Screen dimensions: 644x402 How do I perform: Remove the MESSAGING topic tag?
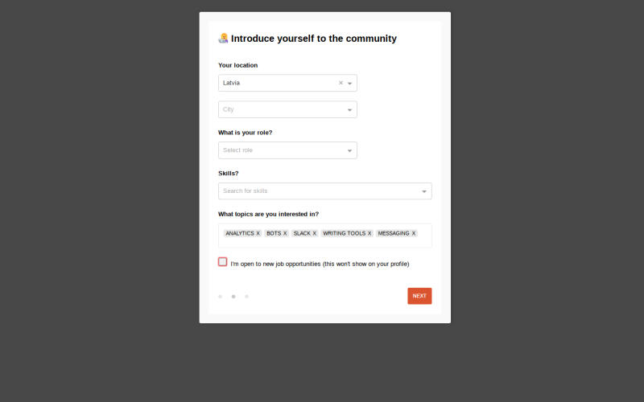(x=414, y=233)
